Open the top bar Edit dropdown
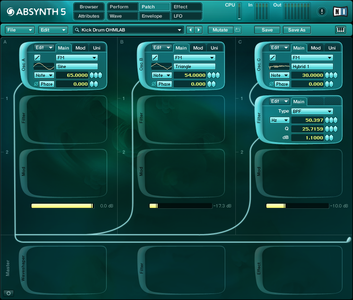 tap(53, 30)
